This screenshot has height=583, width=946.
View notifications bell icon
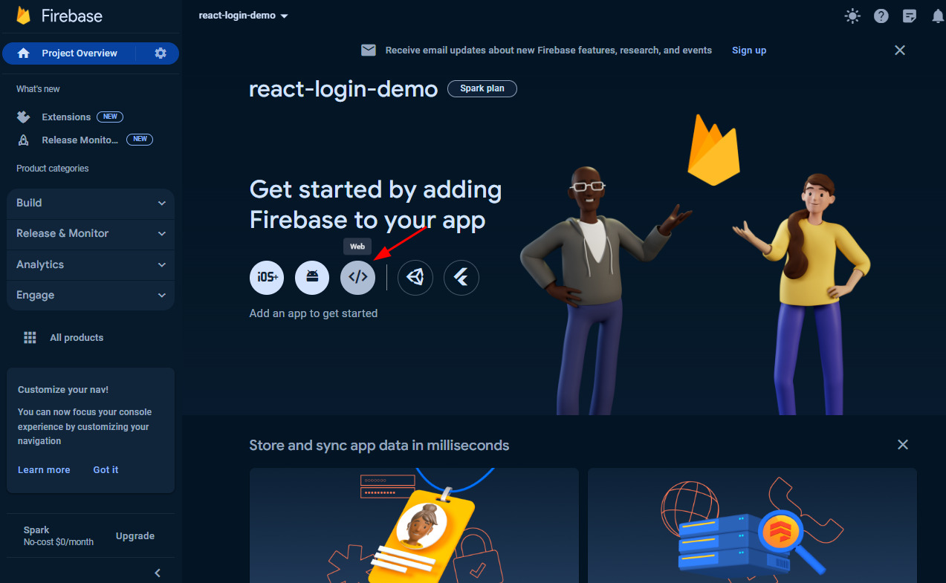click(938, 16)
